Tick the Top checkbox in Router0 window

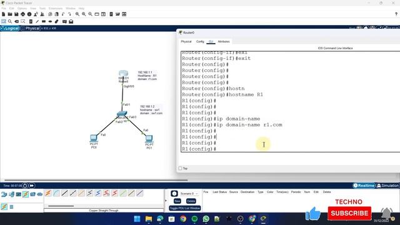coord(181,168)
